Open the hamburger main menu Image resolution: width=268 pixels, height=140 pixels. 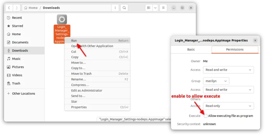pos(163,8)
